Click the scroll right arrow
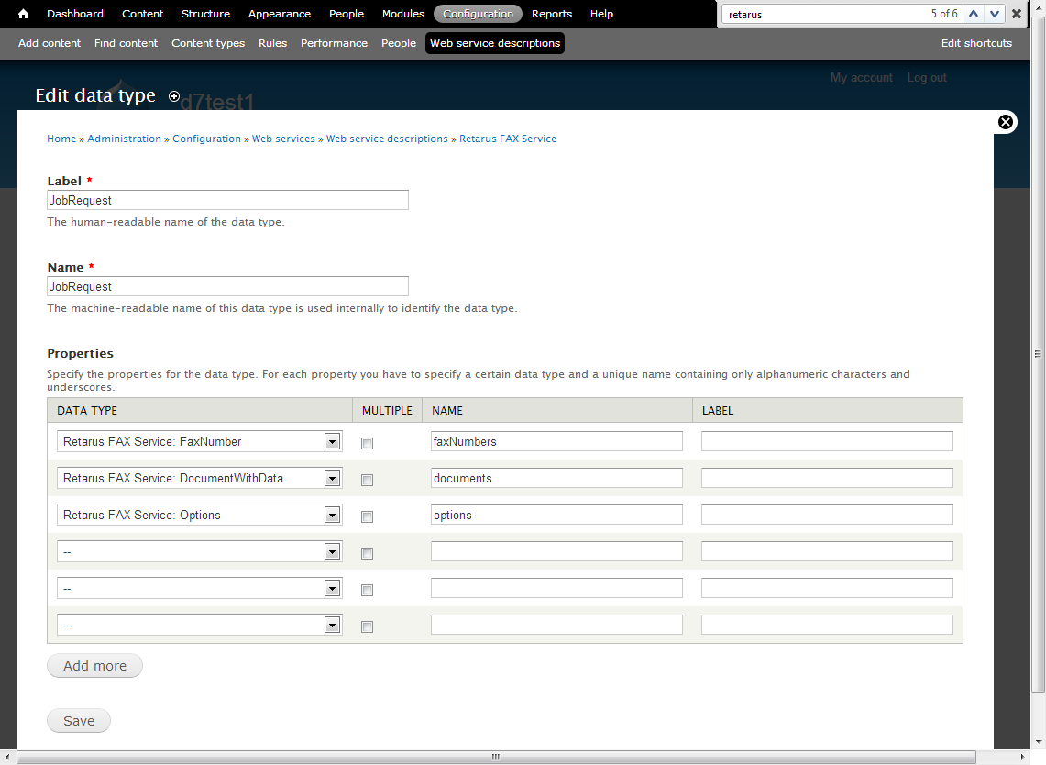1046x765 pixels. click(1023, 757)
